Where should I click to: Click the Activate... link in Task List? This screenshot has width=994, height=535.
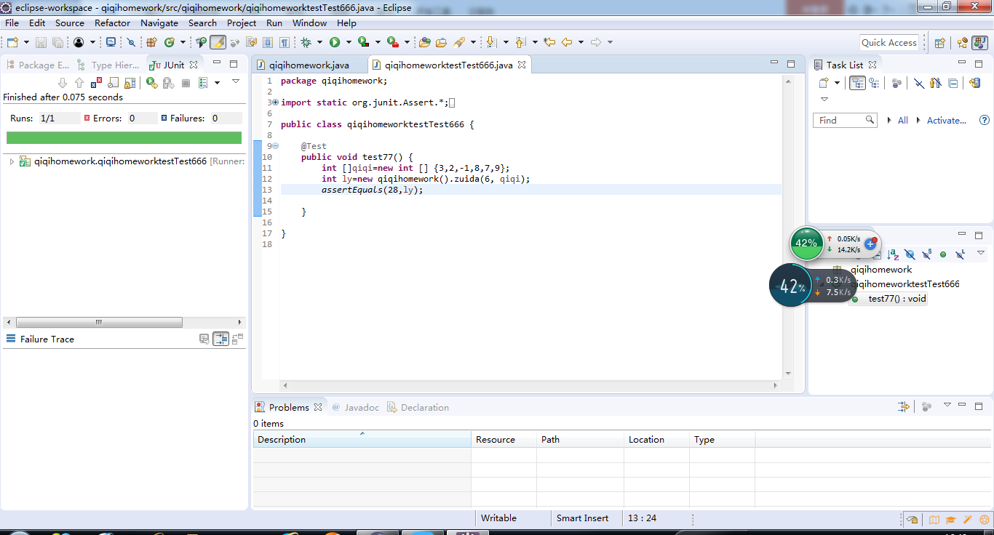point(946,120)
